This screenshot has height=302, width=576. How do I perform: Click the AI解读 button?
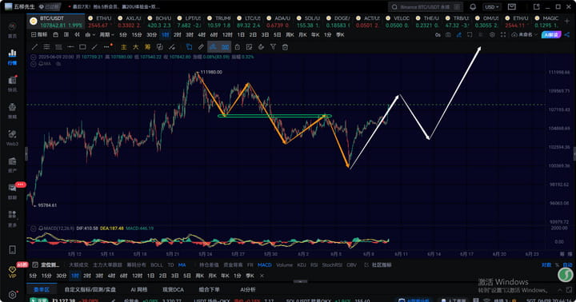tap(551, 35)
